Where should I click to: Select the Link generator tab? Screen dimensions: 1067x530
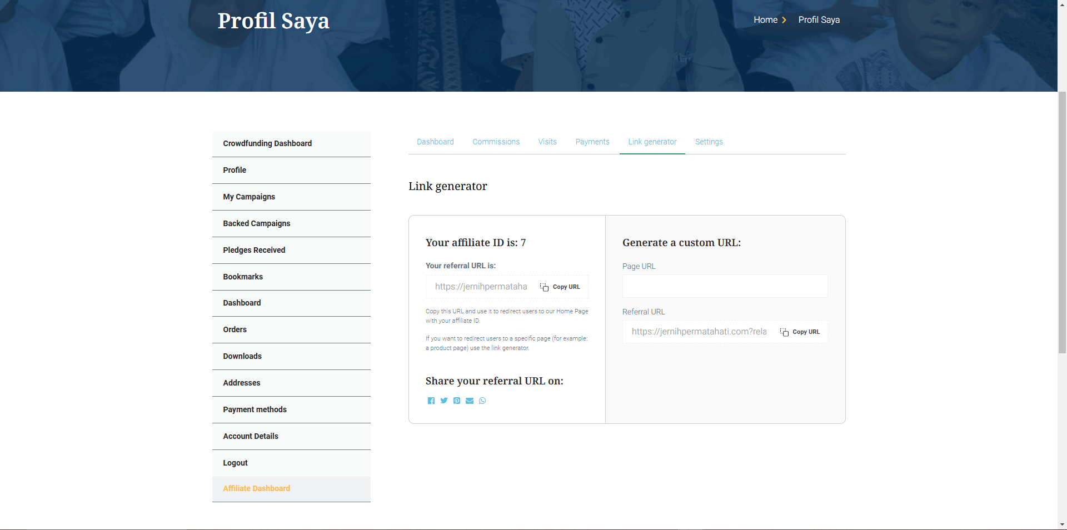(652, 142)
